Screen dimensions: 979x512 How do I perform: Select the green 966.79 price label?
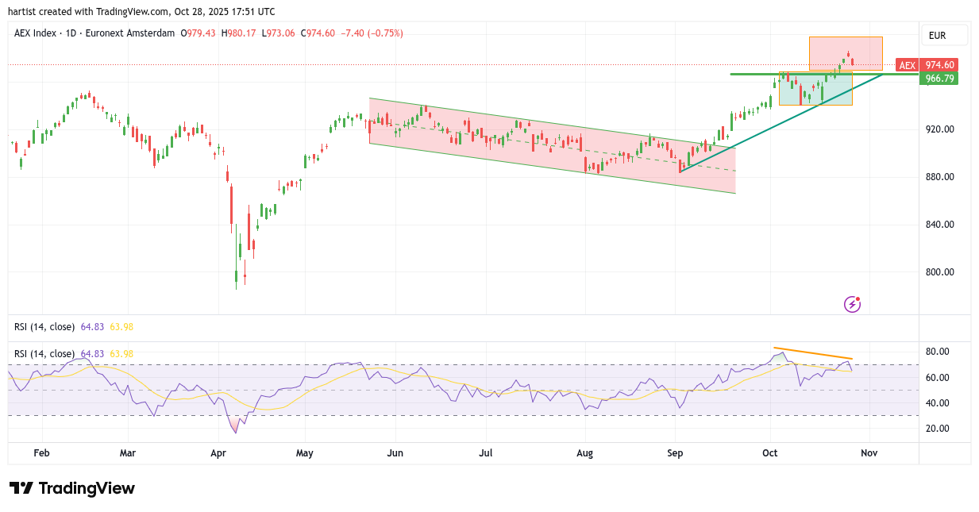[x=939, y=79]
